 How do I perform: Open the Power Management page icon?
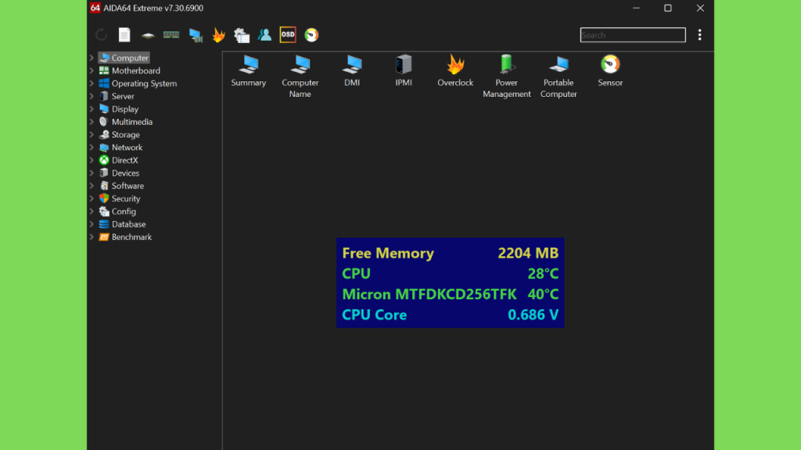[x=507, y=77]
